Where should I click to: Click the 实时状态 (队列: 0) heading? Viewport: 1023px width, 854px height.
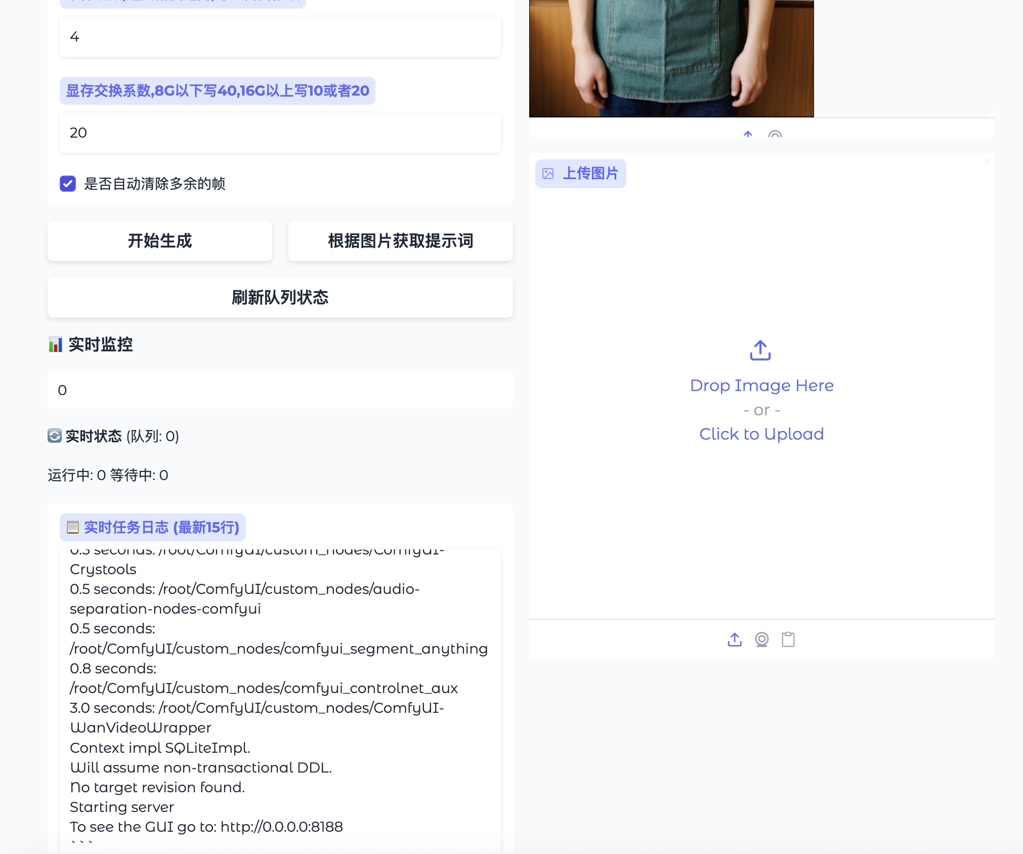[113, 436]
